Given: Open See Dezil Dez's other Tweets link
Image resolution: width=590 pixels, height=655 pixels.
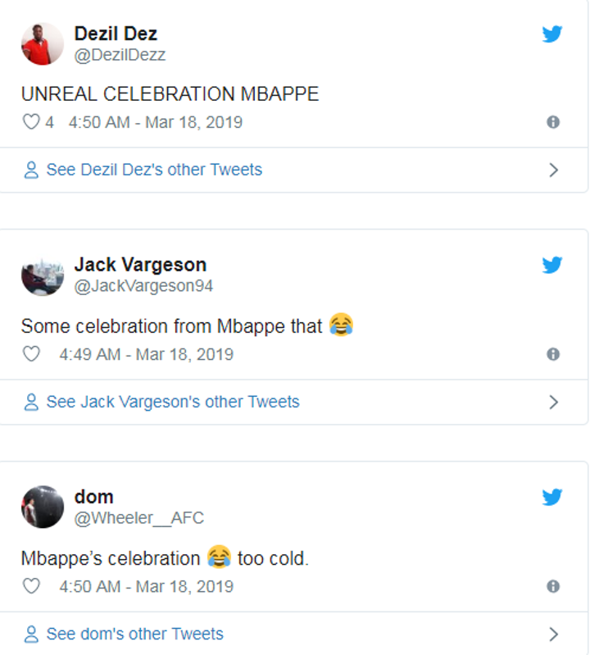Looking at the screenshot, I should [x=154, y=170].
